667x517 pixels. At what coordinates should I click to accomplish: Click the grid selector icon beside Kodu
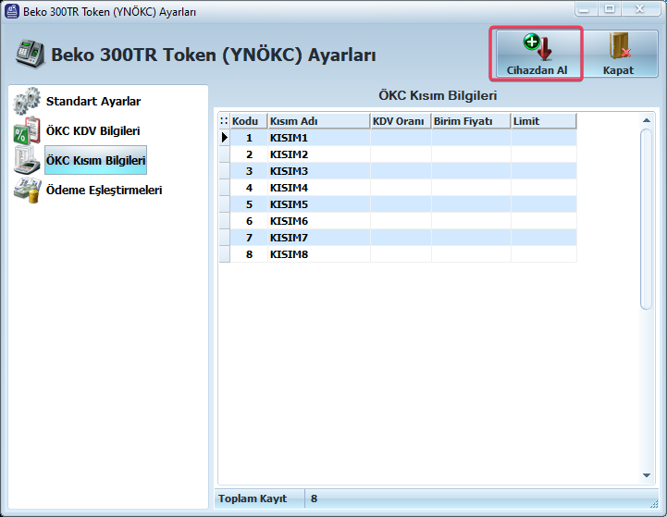click(224, 121)
